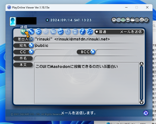This screenshot has width=156, height=124.
Task: Click the date and time toggle arrow
Action: (47, 20)
